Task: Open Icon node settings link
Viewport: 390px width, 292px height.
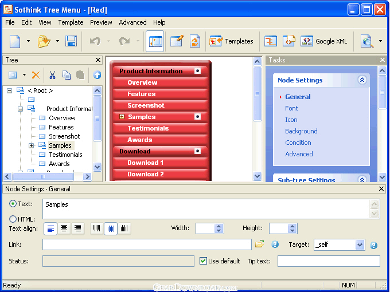Action: [x=291, y=120]
